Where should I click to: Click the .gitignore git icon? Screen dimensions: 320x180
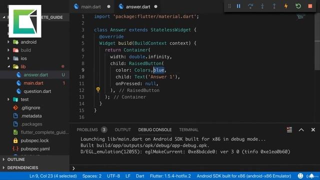pyautogui.click(x=15, y=107)
